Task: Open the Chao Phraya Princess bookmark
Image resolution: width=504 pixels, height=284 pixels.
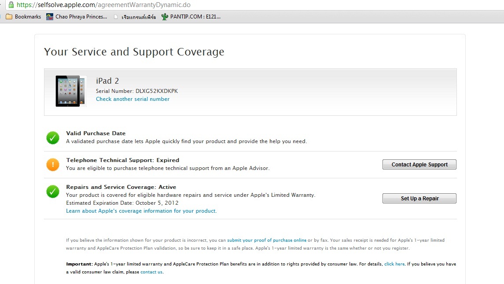Action: point(77,17)
